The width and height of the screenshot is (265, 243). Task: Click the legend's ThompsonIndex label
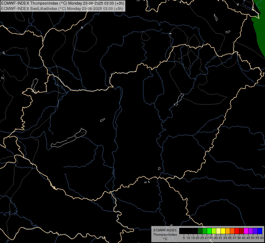pos(165,235)
